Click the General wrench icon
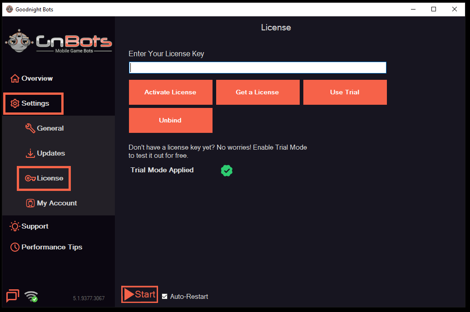The width and height of the screenshot is (470, 312). point(30,128)
